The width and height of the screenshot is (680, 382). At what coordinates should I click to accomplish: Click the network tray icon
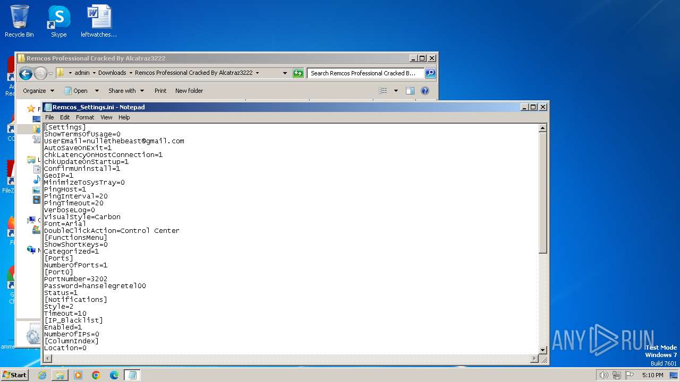click(616, 375)
